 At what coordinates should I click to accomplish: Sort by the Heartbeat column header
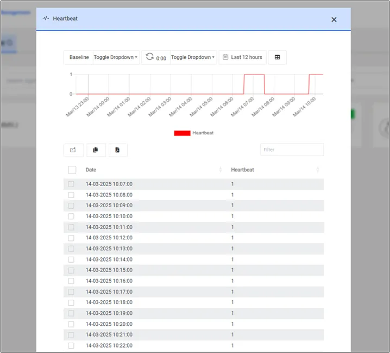click(242, 170)
